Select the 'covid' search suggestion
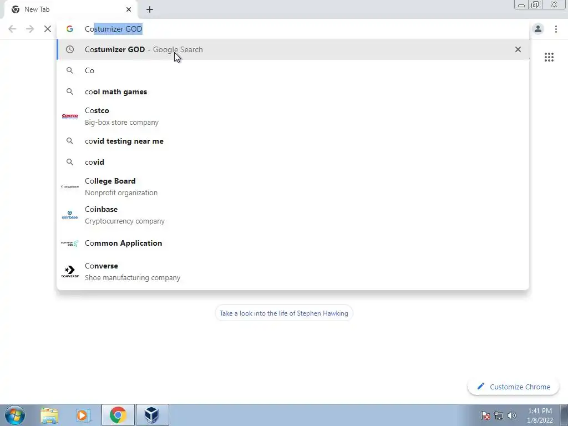 click(x=293, y=162)
